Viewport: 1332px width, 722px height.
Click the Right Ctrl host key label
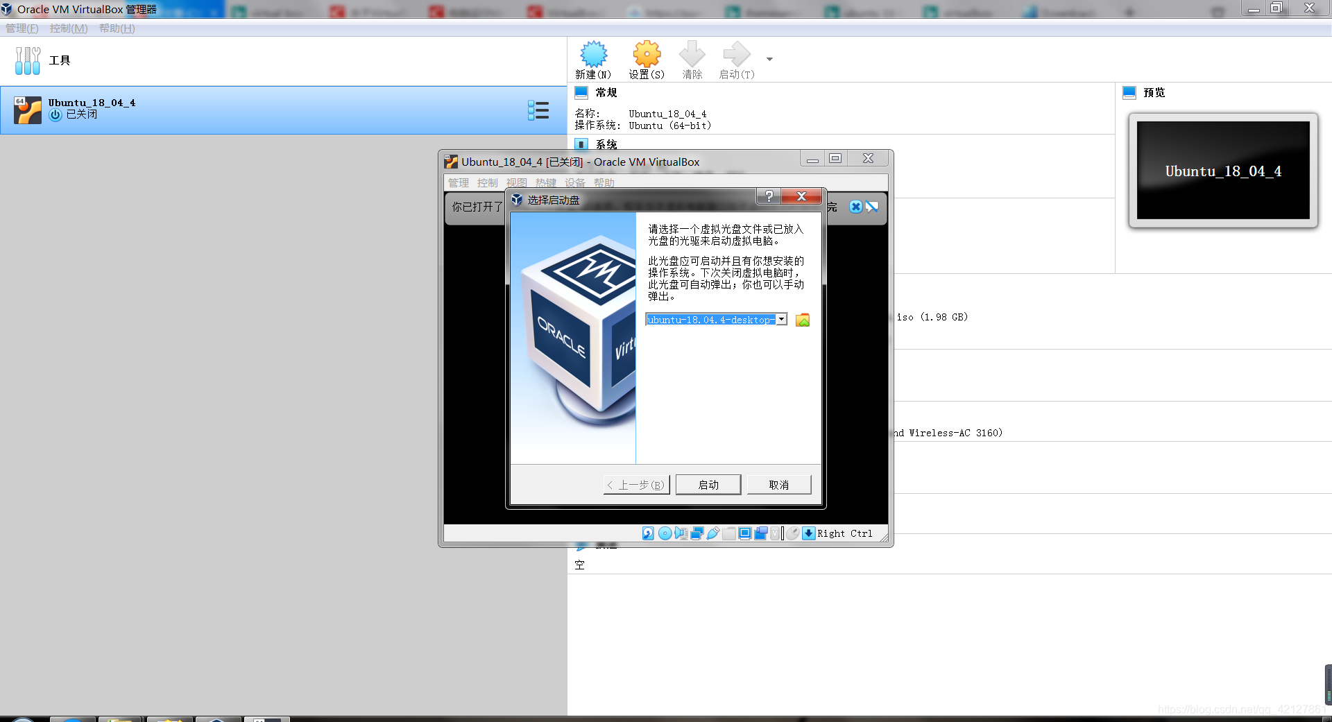coord(845,533)
